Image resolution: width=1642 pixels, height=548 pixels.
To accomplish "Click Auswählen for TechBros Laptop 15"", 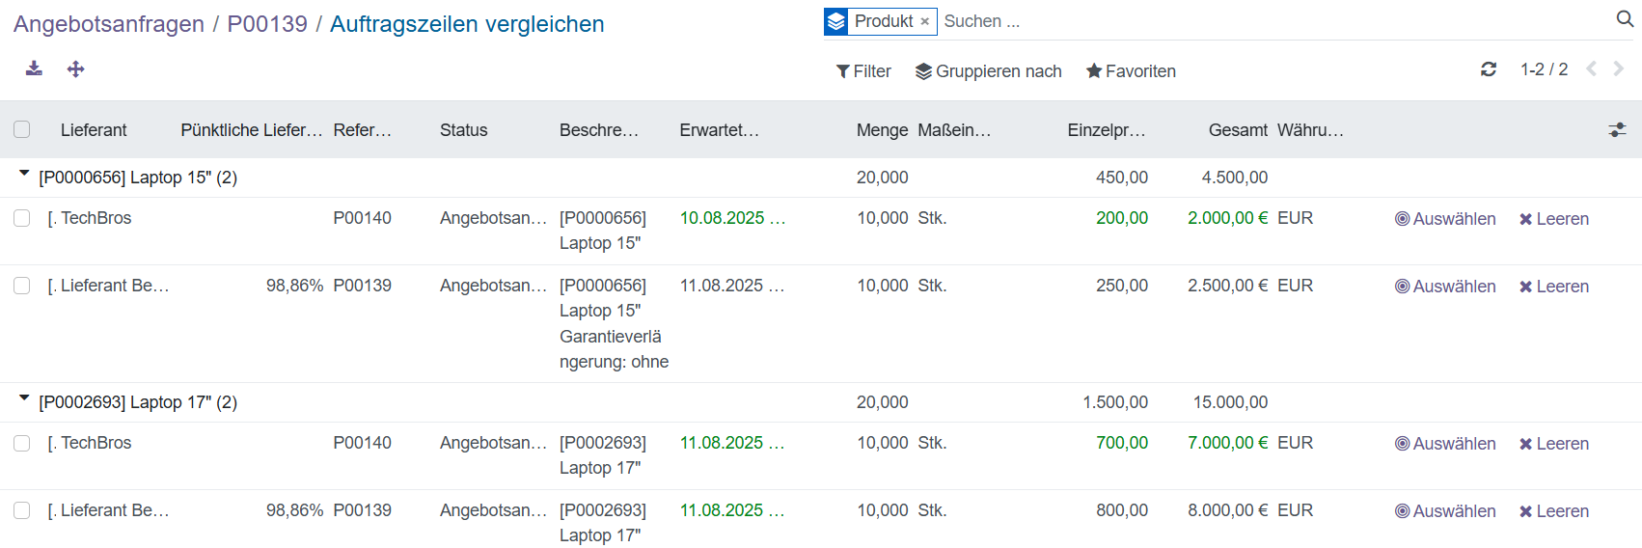I will pyautogui.click(x=1445, y=219).
